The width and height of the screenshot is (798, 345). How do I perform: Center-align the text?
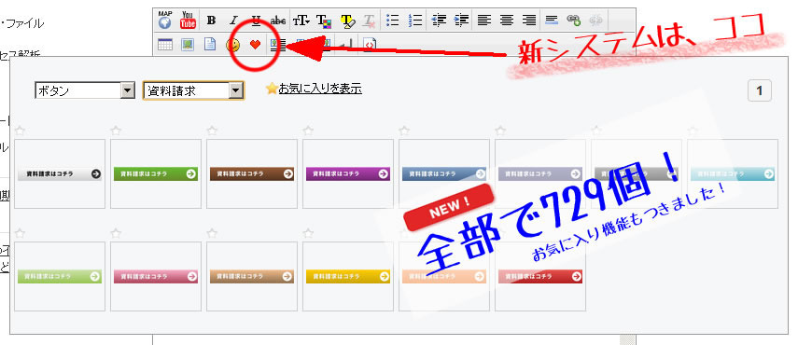click(x=507, y=21)
